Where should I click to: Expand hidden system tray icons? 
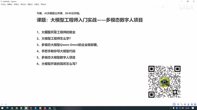pos(171,108)
